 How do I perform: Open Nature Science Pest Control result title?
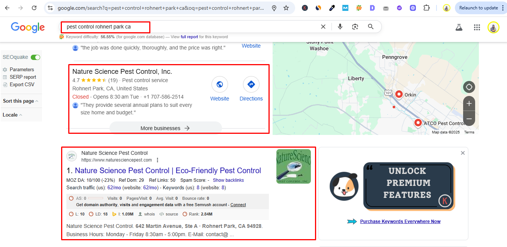(x=168, y=171)
